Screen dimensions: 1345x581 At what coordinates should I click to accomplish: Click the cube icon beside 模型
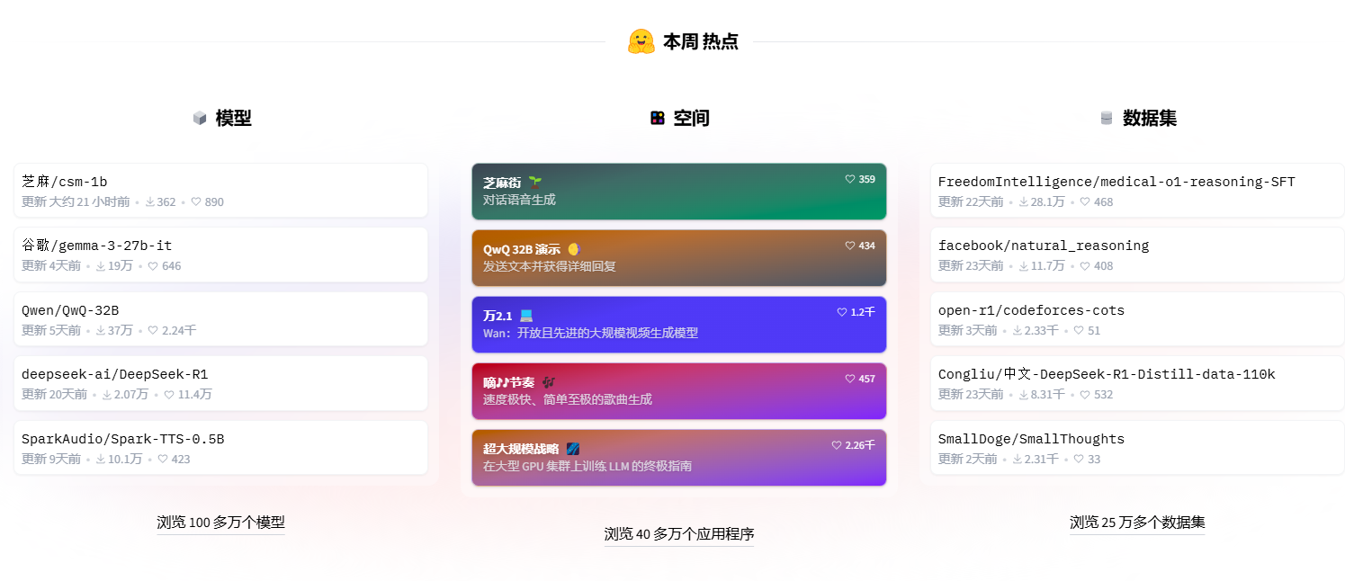coord(200,118)
